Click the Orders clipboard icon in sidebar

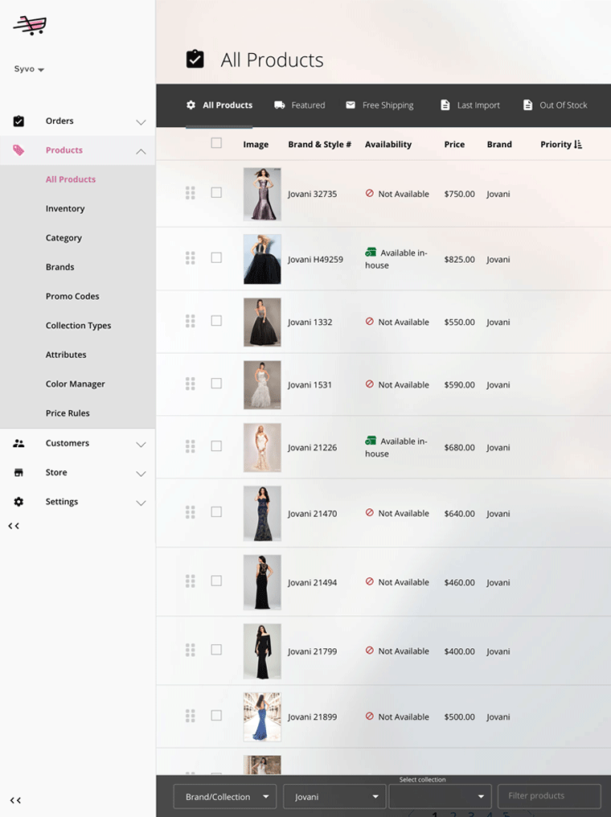tap(18, 121)
